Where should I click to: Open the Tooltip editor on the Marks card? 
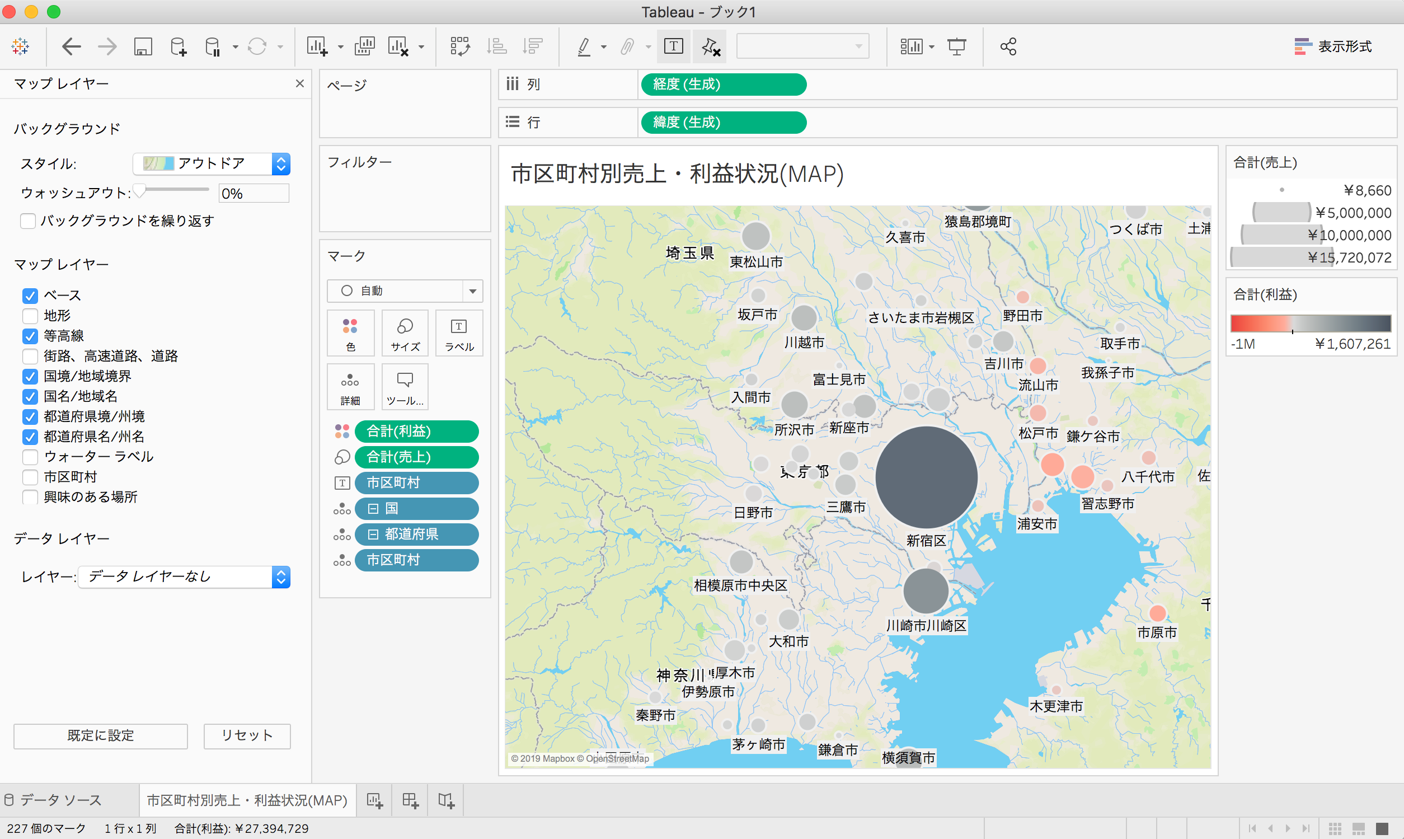[405, 387]
